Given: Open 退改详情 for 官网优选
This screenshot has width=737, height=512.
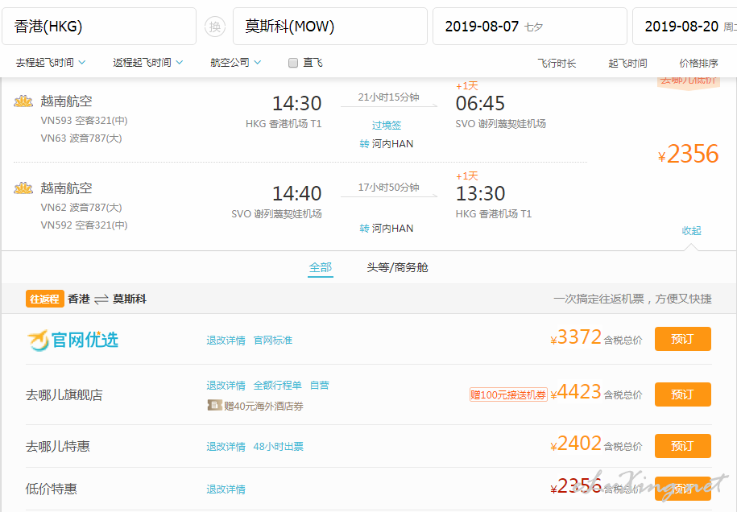Looking at the screenshot, I should pyautogui.click(x=226, y=340).
